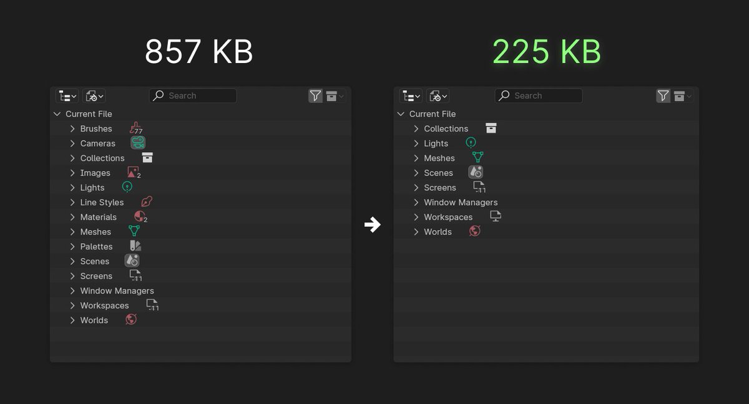The height and width of the screenshot is (404, 749).
Task: Click Meshes triangle icon in right outliner
Action: [478, 158]
